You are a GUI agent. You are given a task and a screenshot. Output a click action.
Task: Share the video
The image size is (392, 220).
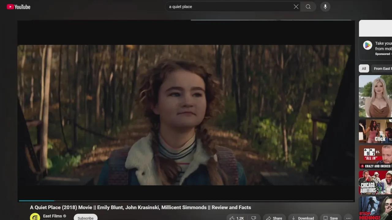tap(274, 218)
